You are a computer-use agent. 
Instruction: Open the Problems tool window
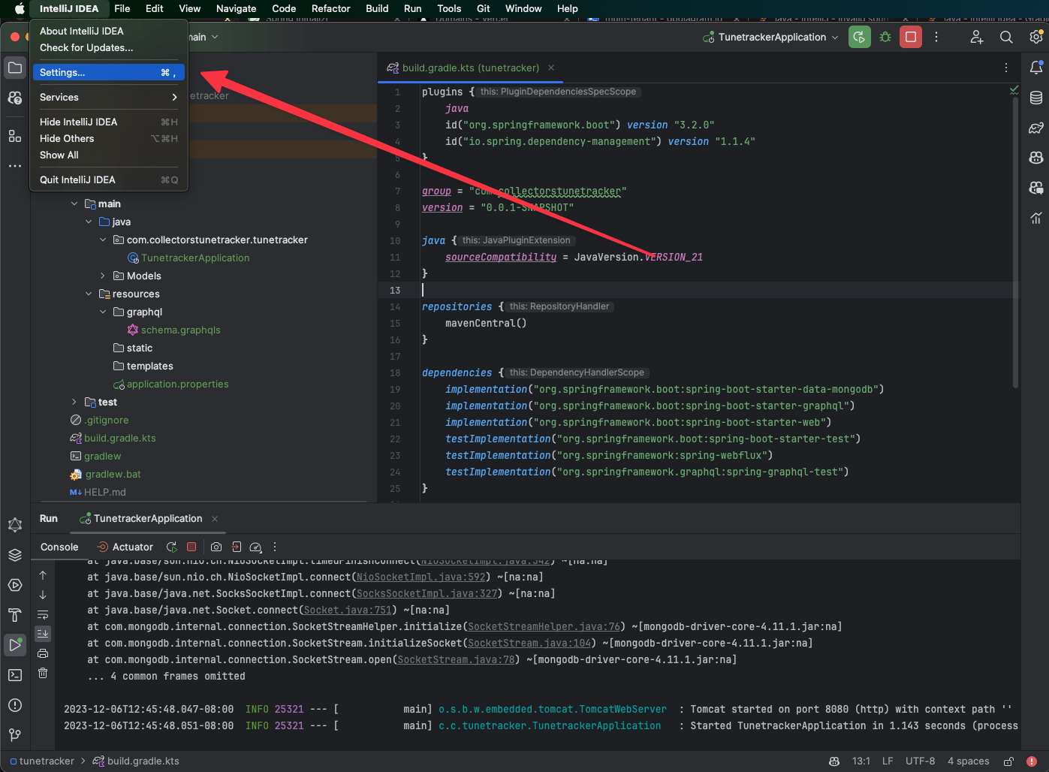pos(15,705)
